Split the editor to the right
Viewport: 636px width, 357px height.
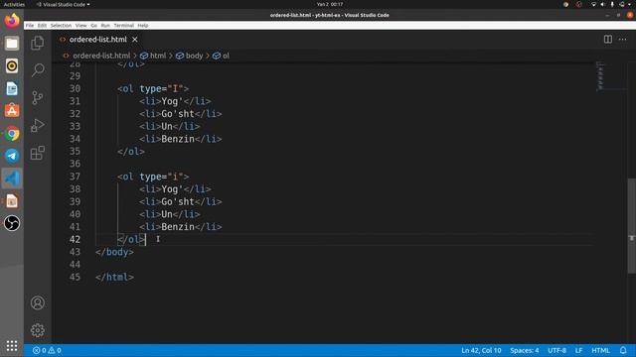607,40
